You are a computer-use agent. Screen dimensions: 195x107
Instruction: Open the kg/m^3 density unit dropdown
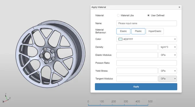coord(167,47)
